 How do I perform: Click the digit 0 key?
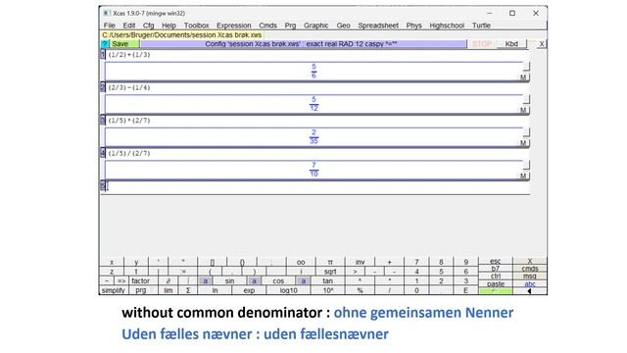(x=416, y=290)
